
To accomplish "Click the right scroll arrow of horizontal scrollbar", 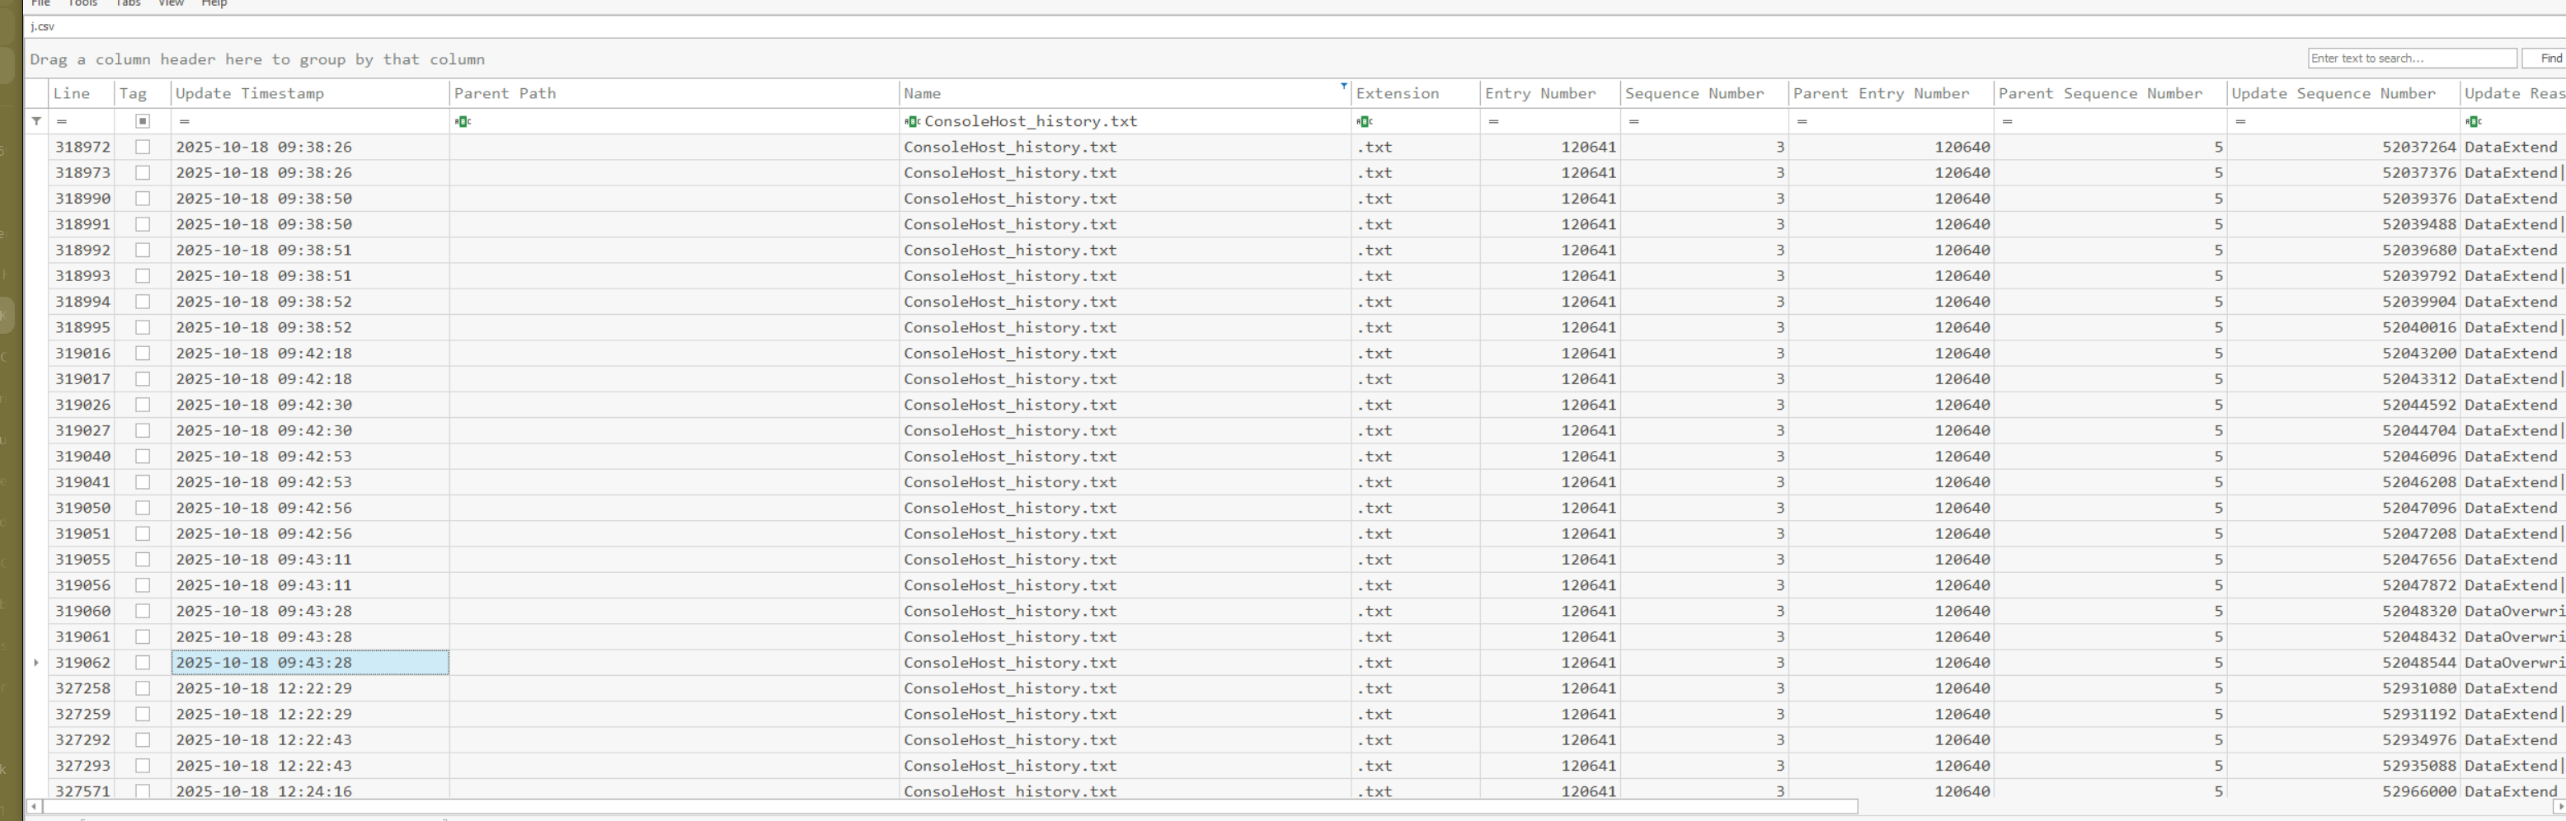I will [2560, 806].
